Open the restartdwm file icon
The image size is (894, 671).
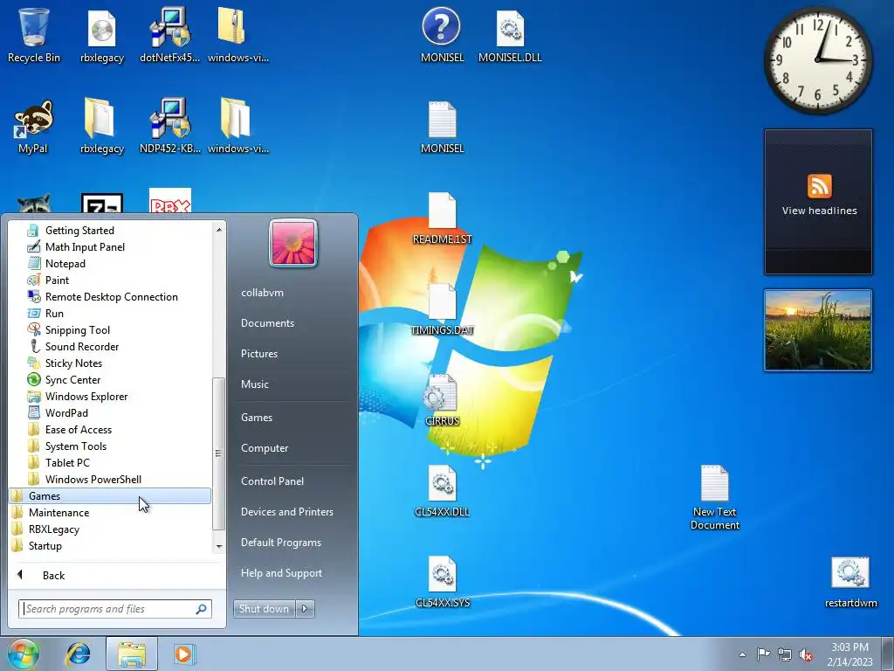tap(850, 582)
